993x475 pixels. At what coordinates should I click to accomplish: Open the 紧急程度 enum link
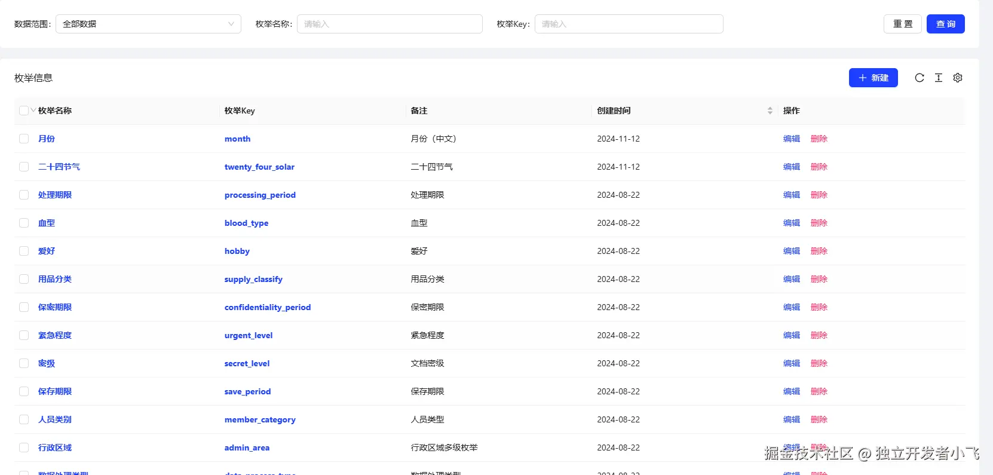coord(55,335)
